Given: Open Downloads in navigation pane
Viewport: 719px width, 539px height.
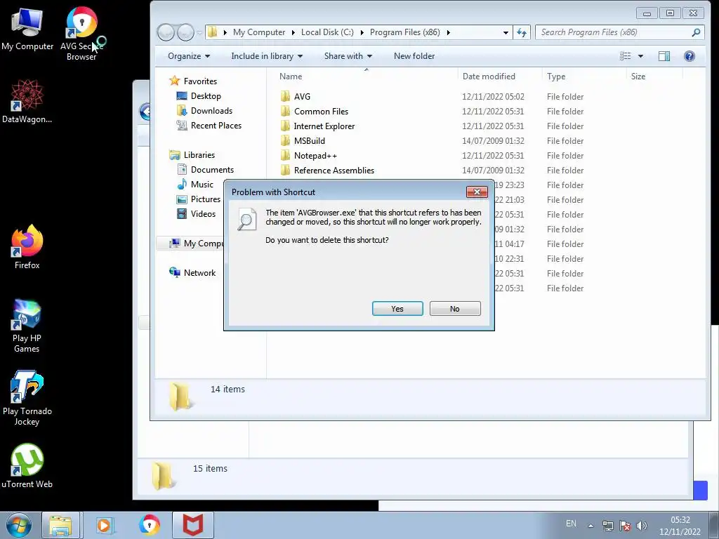Looking at the screenshot, I should click(x=211, y=110).
